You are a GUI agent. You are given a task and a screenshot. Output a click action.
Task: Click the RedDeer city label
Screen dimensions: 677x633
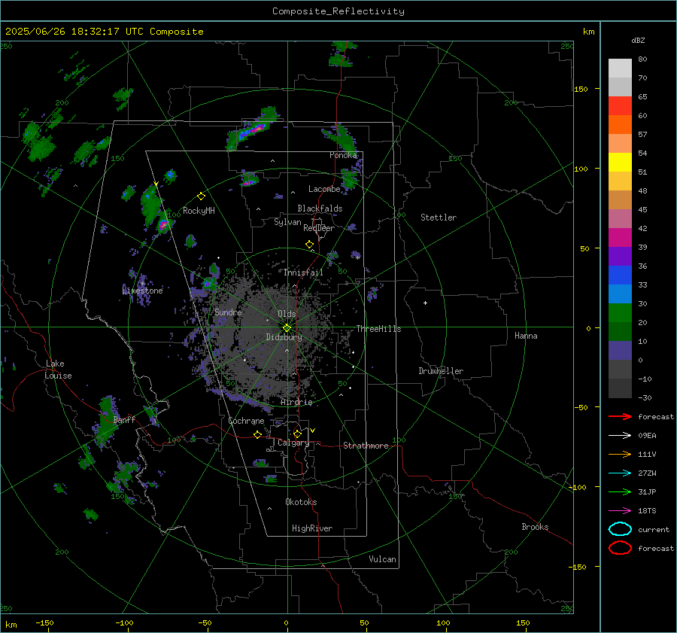[x=319, y=228]
